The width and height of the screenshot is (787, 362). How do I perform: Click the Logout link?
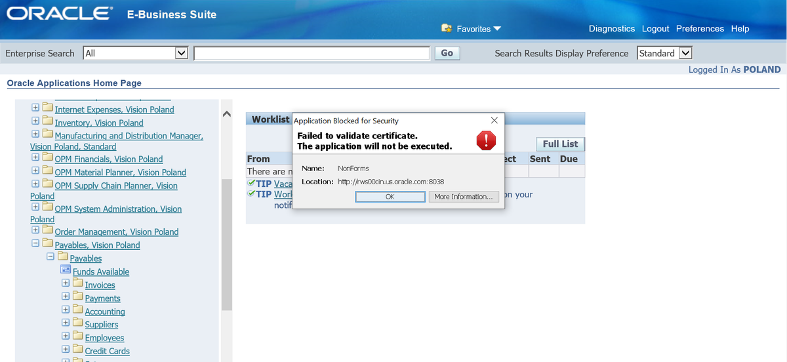[655, 29]
